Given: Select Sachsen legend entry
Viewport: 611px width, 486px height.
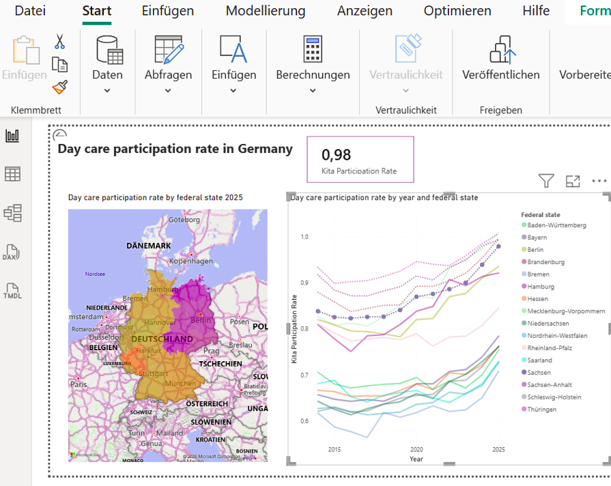Looking at the screenshot, I should coord(536,373).
